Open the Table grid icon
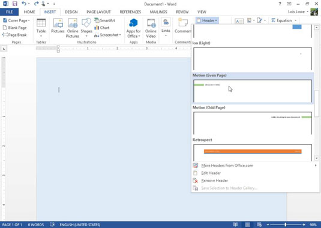The image size is (321, 228). (x=41, y=23)
